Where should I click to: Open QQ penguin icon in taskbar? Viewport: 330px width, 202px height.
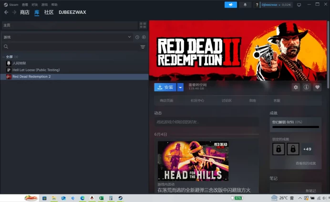92,198
